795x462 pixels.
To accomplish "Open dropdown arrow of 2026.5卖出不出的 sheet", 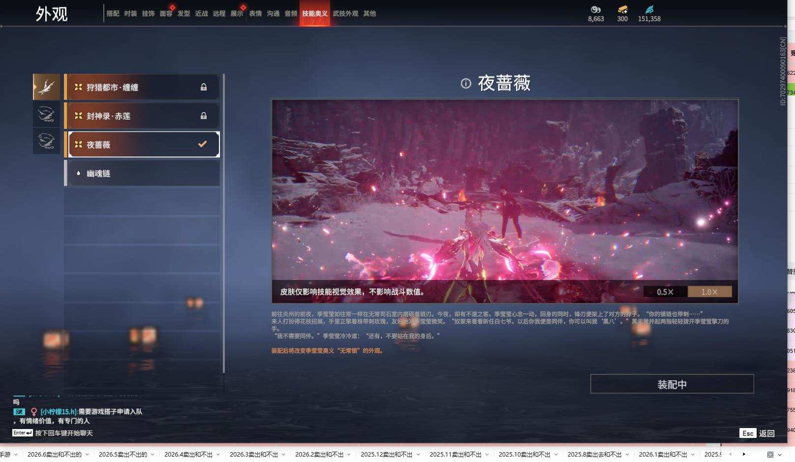I will tap(153, 455).
